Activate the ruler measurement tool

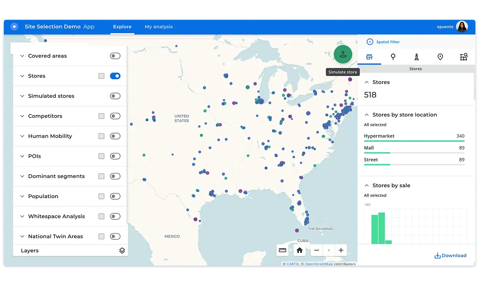pyautogui.click(x=282, y=250)
